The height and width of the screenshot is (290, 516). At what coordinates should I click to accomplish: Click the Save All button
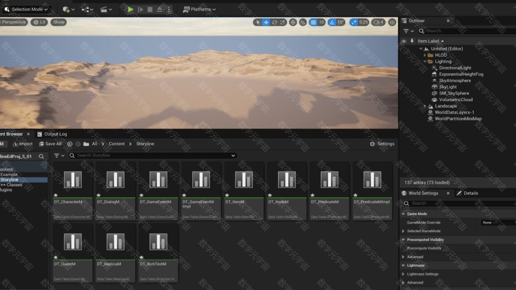(x=50, y=144)
